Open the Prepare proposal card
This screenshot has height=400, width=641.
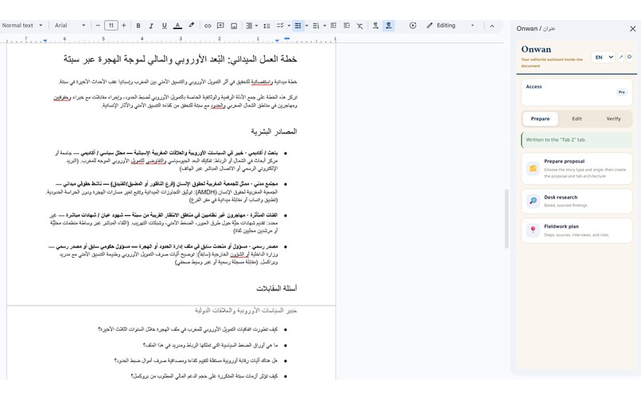577,168
